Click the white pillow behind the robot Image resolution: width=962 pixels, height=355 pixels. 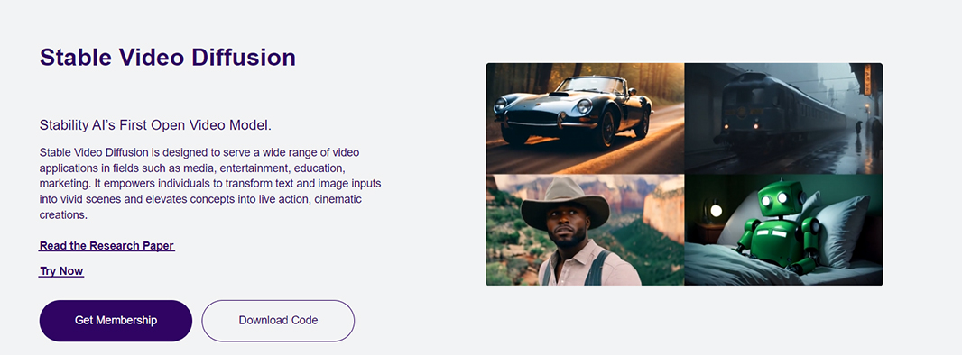[845, 228]
